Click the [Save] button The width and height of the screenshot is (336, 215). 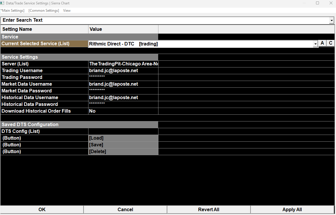tap(123, 145)
